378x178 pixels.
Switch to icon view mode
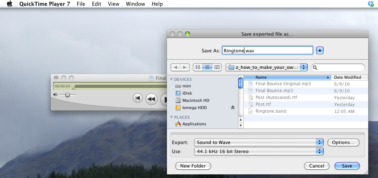(x=198, y=67)
